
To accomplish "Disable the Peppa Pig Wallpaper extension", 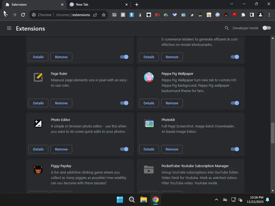I will tap(235, 103).
